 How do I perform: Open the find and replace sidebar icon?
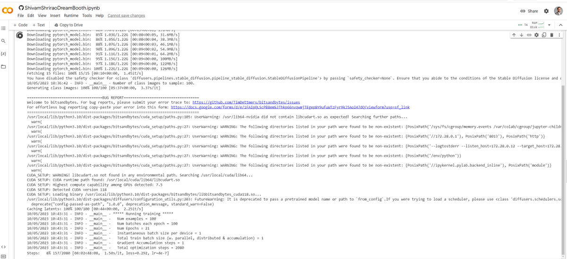(x=3, y=41)
